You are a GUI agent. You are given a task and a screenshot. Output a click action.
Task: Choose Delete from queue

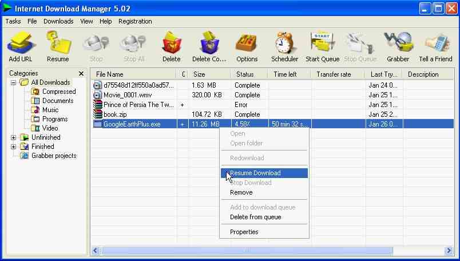click(264, 217)
